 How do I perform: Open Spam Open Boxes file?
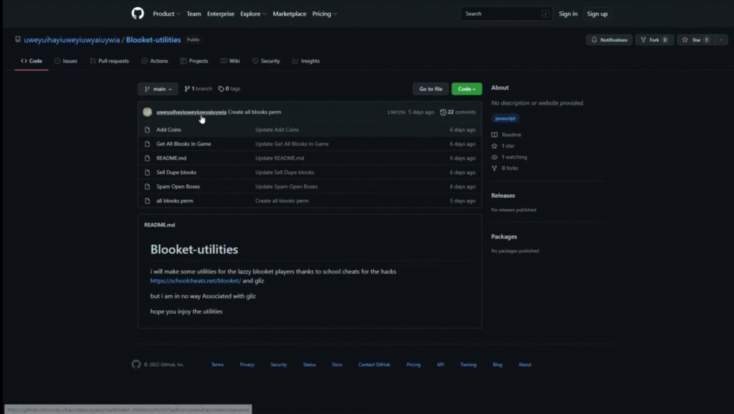point(178,187)
